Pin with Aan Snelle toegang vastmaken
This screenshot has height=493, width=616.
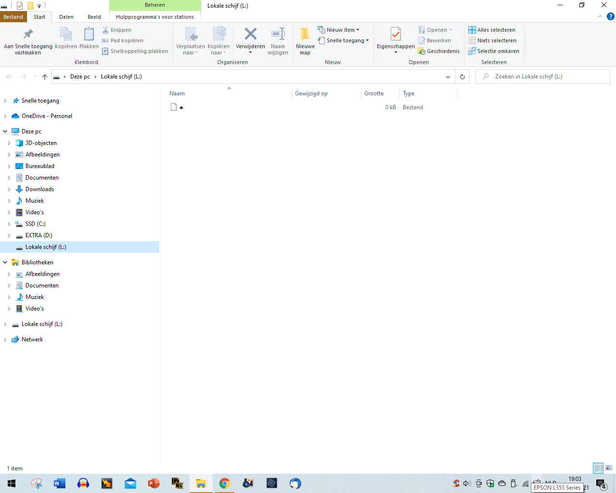(28, 35)
